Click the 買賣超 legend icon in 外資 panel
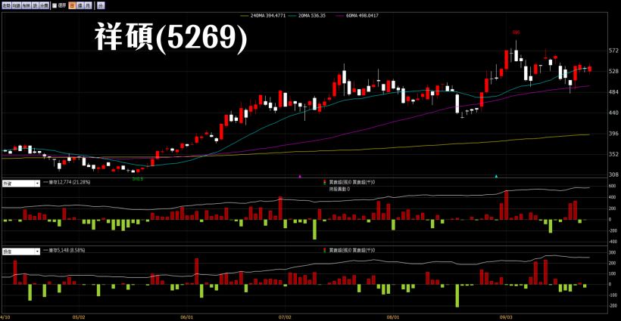 325,182
